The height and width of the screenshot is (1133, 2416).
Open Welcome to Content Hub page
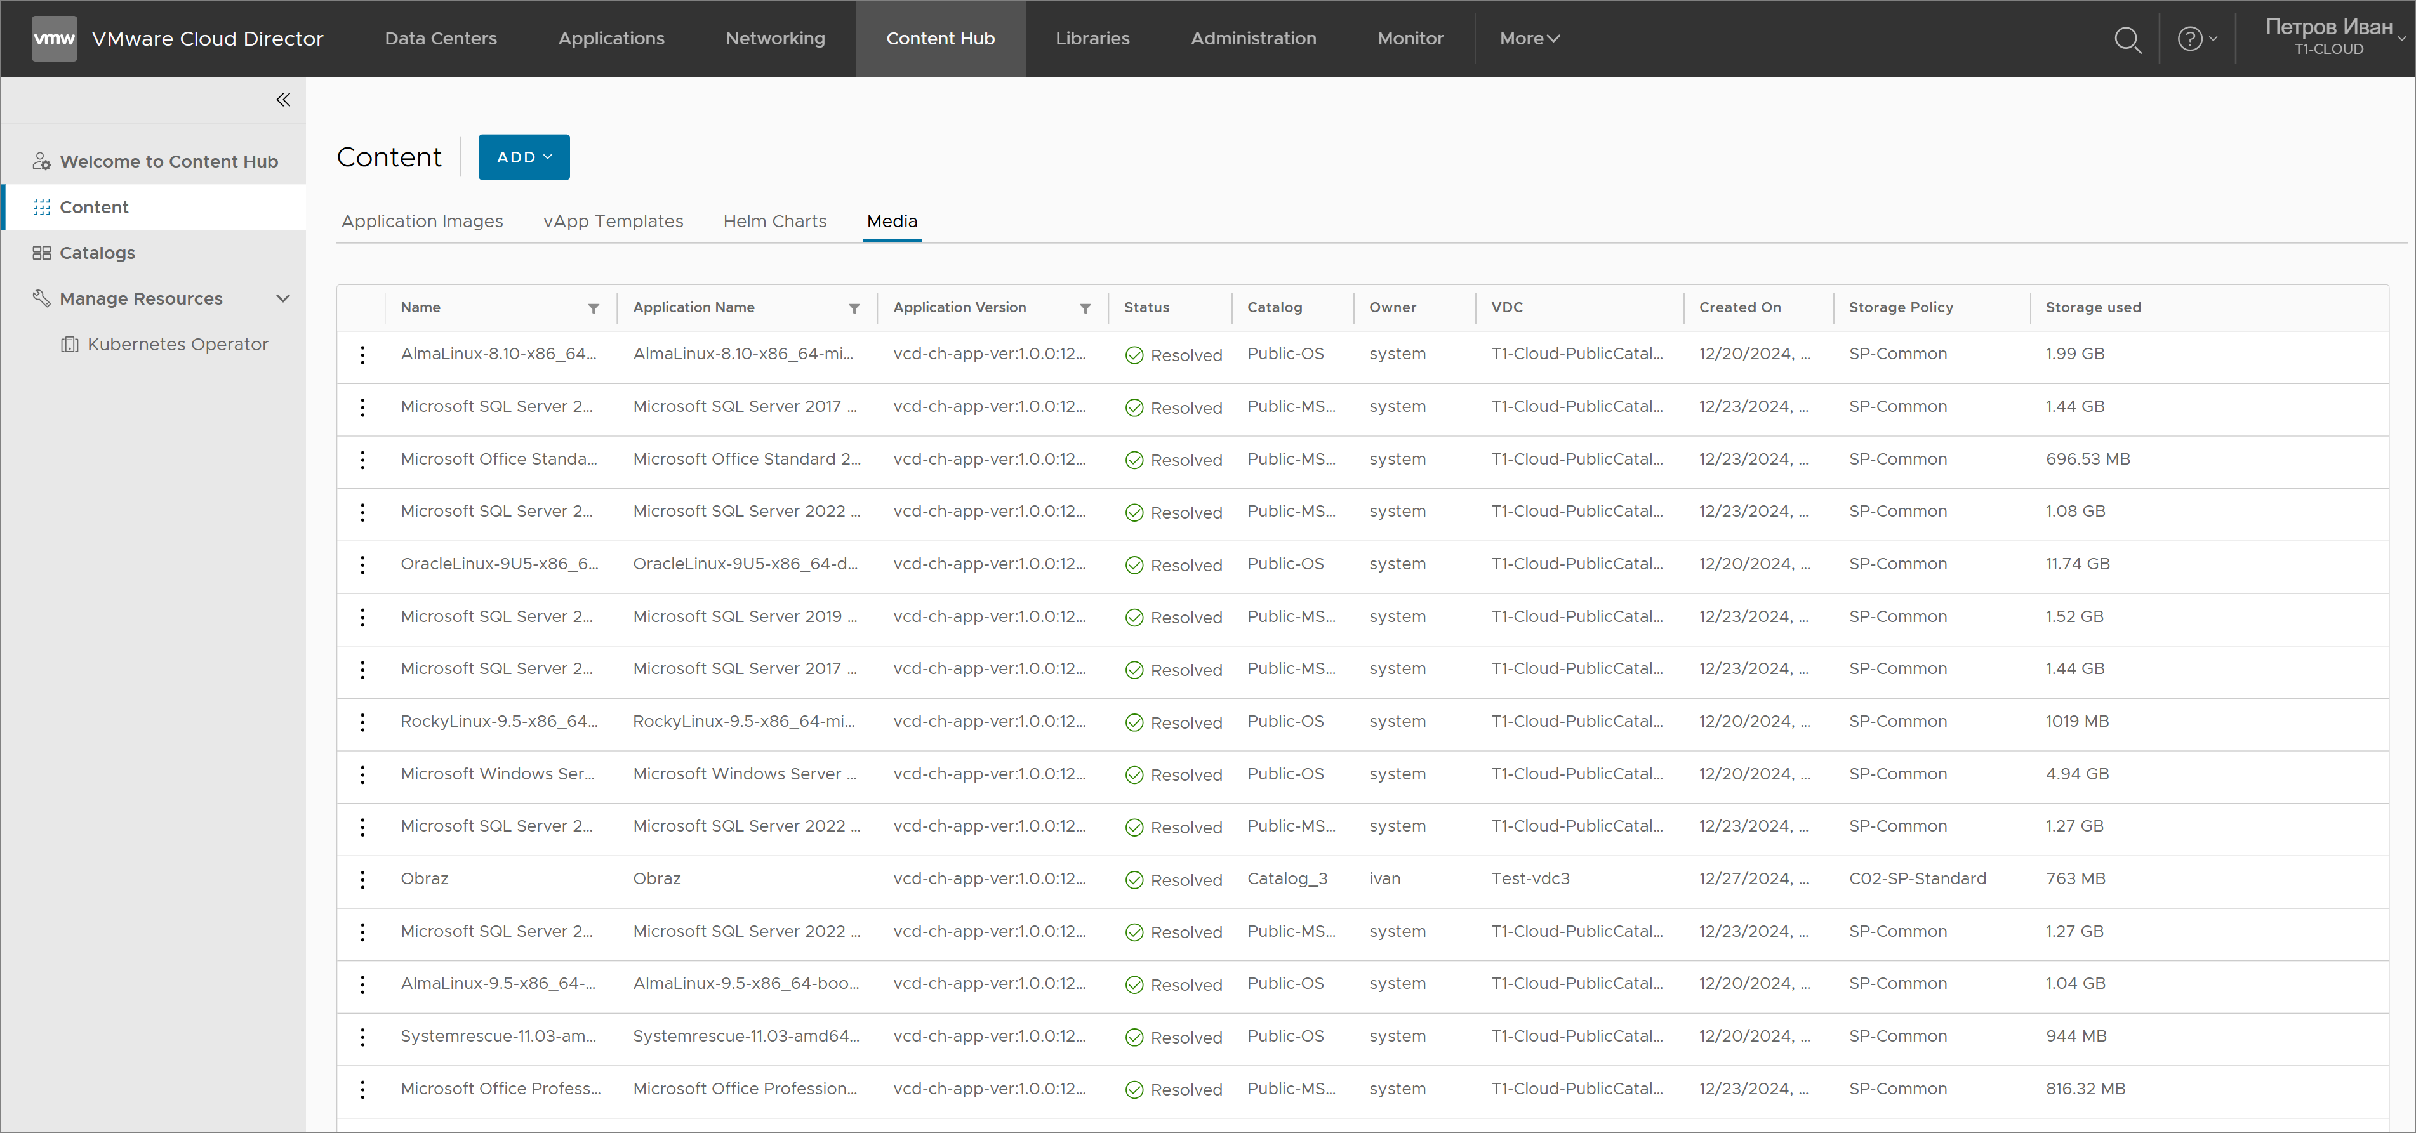tap(169, 161)
